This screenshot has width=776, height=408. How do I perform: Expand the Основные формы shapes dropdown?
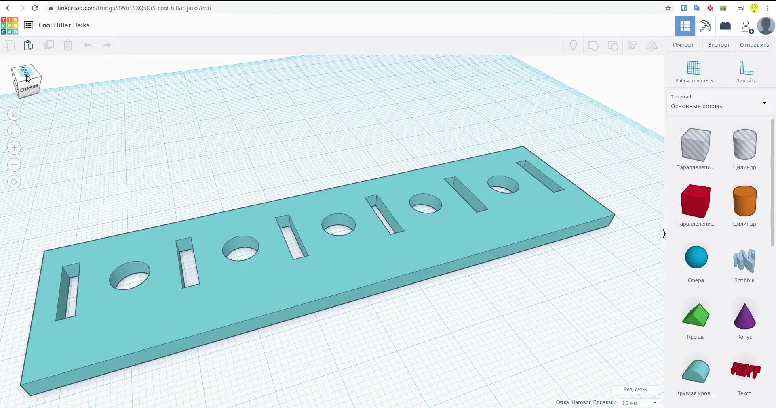[x=720, y=103]
